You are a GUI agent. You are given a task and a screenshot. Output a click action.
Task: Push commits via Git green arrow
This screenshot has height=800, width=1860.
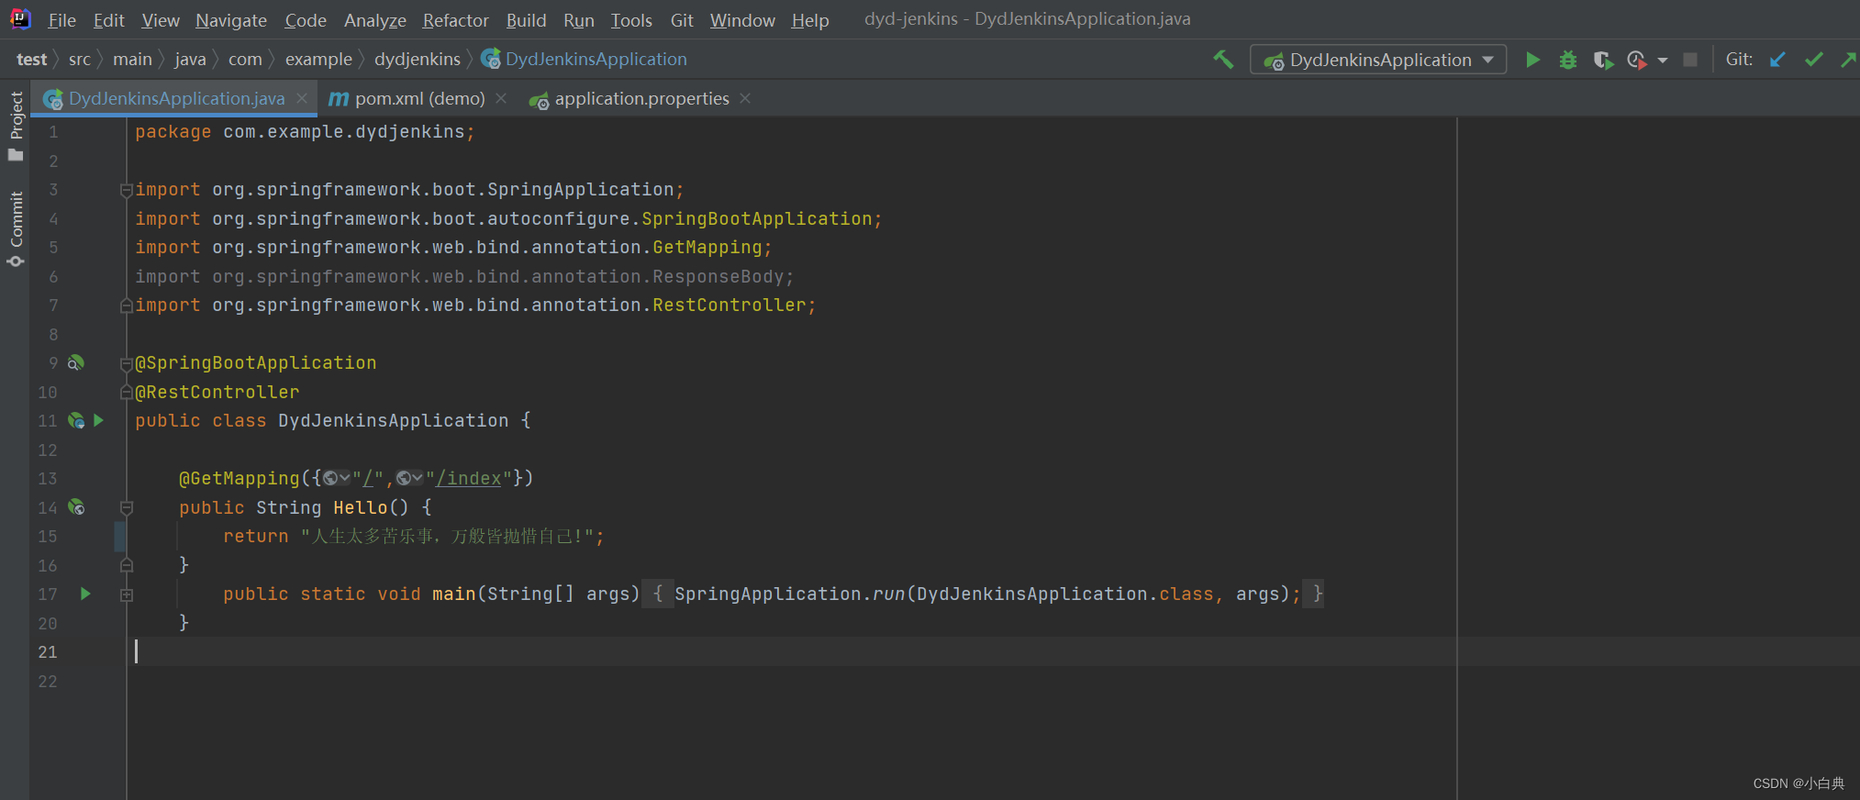click(x=1849, y=60)
